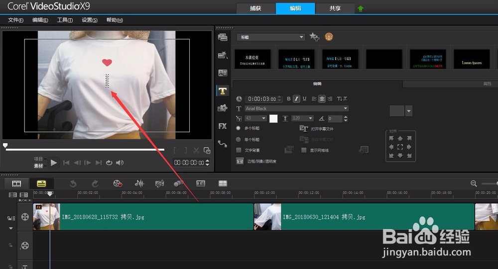Image resolution: width=498 pixels, height=269 pixels.
Task: Open the 设置 menu
Action: point(90,20)
